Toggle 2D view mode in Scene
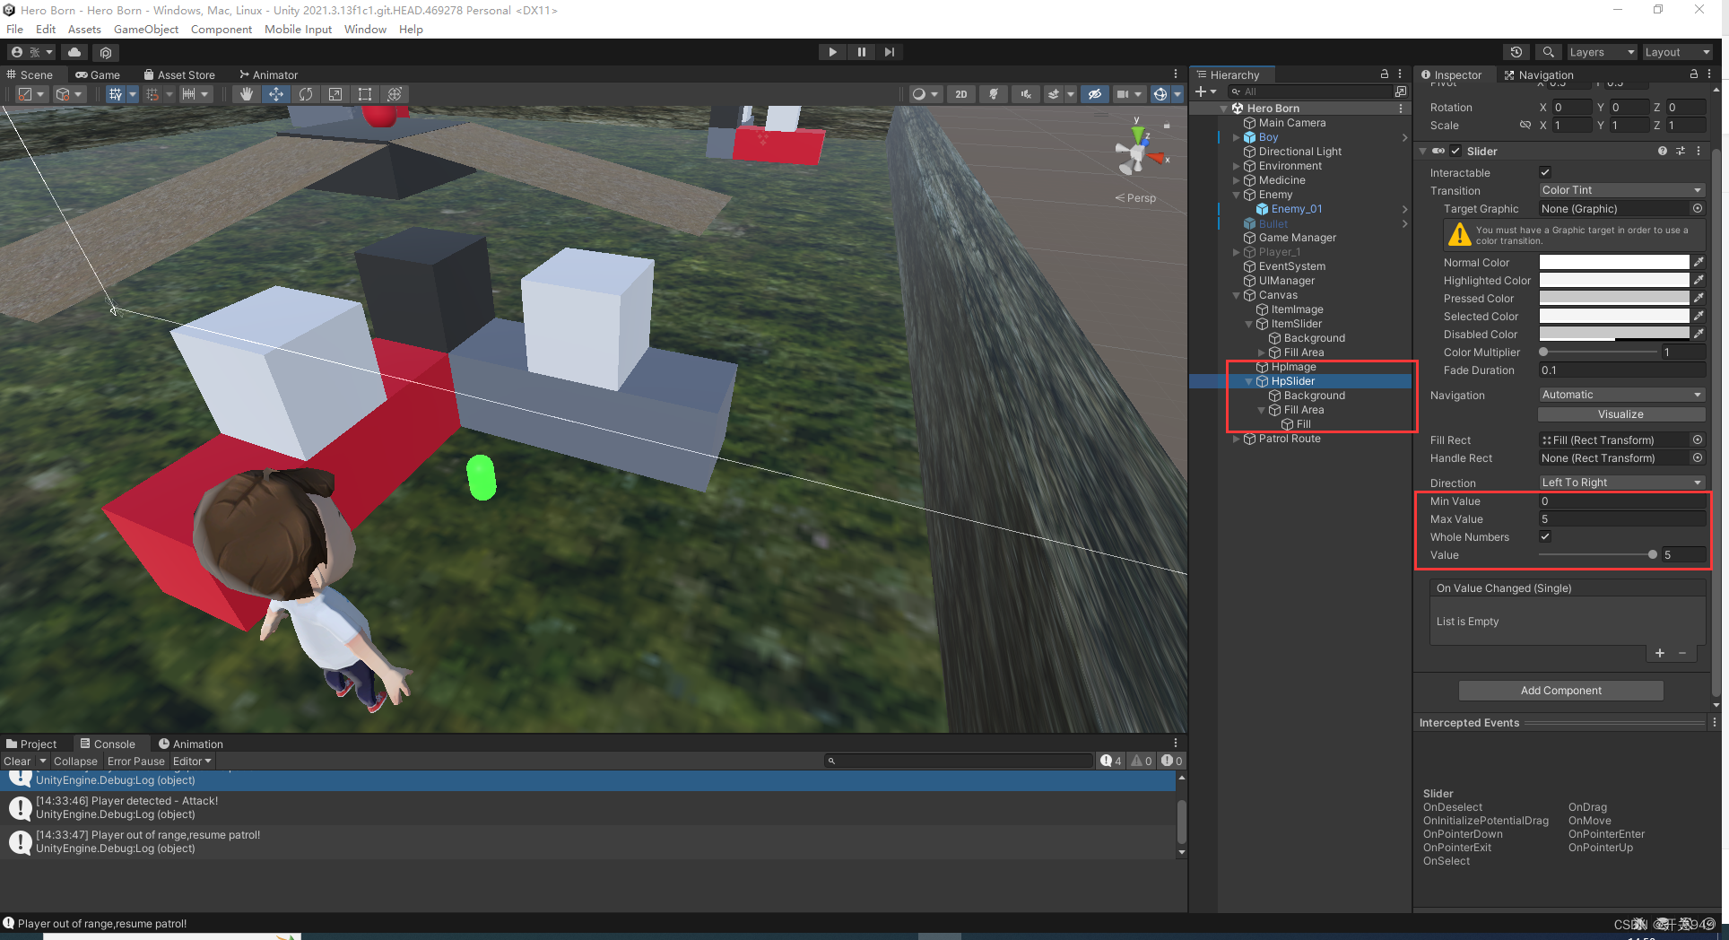Image resolution: width=1729 pixels, height=940 pixels. click(961, 94)
